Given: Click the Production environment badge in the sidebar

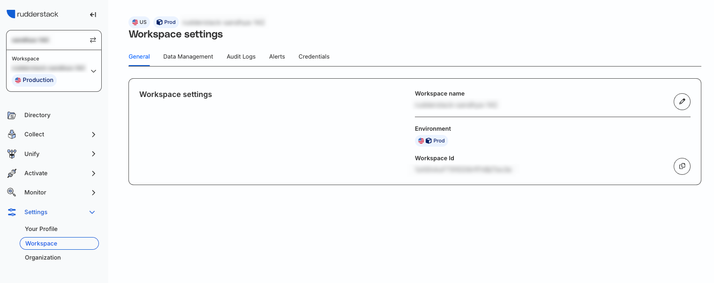Looking at the screenshot, I should pyautogui.click(x=34, y=80).
